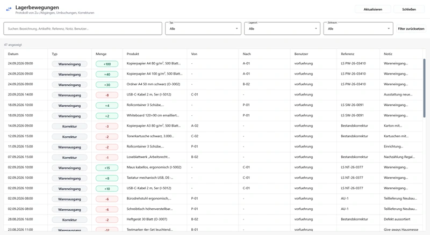Click the +100 quantity badge
This screenshot has height=235, width=430.
tap(107, 64)
